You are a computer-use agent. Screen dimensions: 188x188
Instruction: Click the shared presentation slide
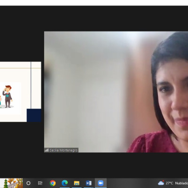pyautogui.click(x=21, y=92)
